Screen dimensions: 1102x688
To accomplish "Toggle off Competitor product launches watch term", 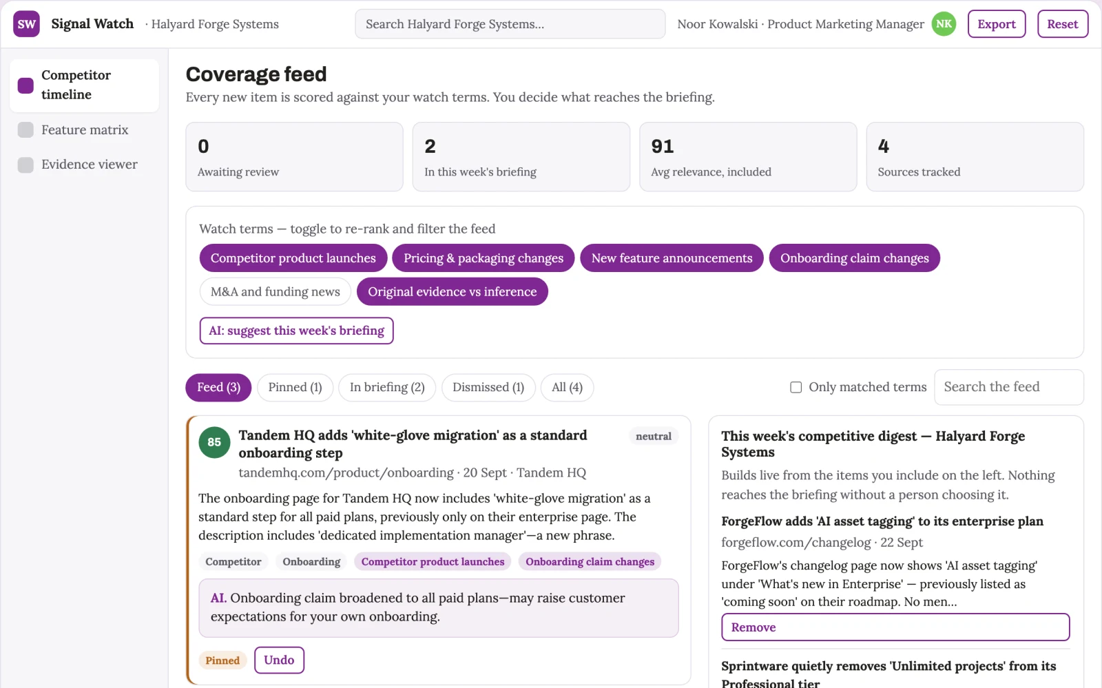I will (293, 258).
